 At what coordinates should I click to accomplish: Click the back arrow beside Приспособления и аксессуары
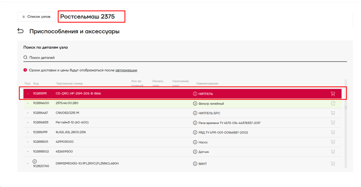(x=21, y=31)
